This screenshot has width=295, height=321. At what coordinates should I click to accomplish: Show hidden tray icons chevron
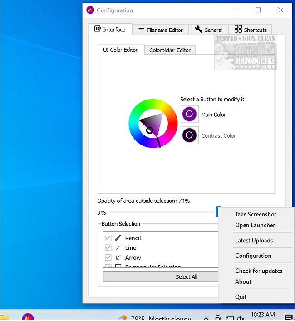(206, 318)
